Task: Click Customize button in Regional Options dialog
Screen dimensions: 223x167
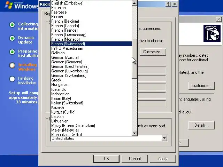Action: click(153, 52)
